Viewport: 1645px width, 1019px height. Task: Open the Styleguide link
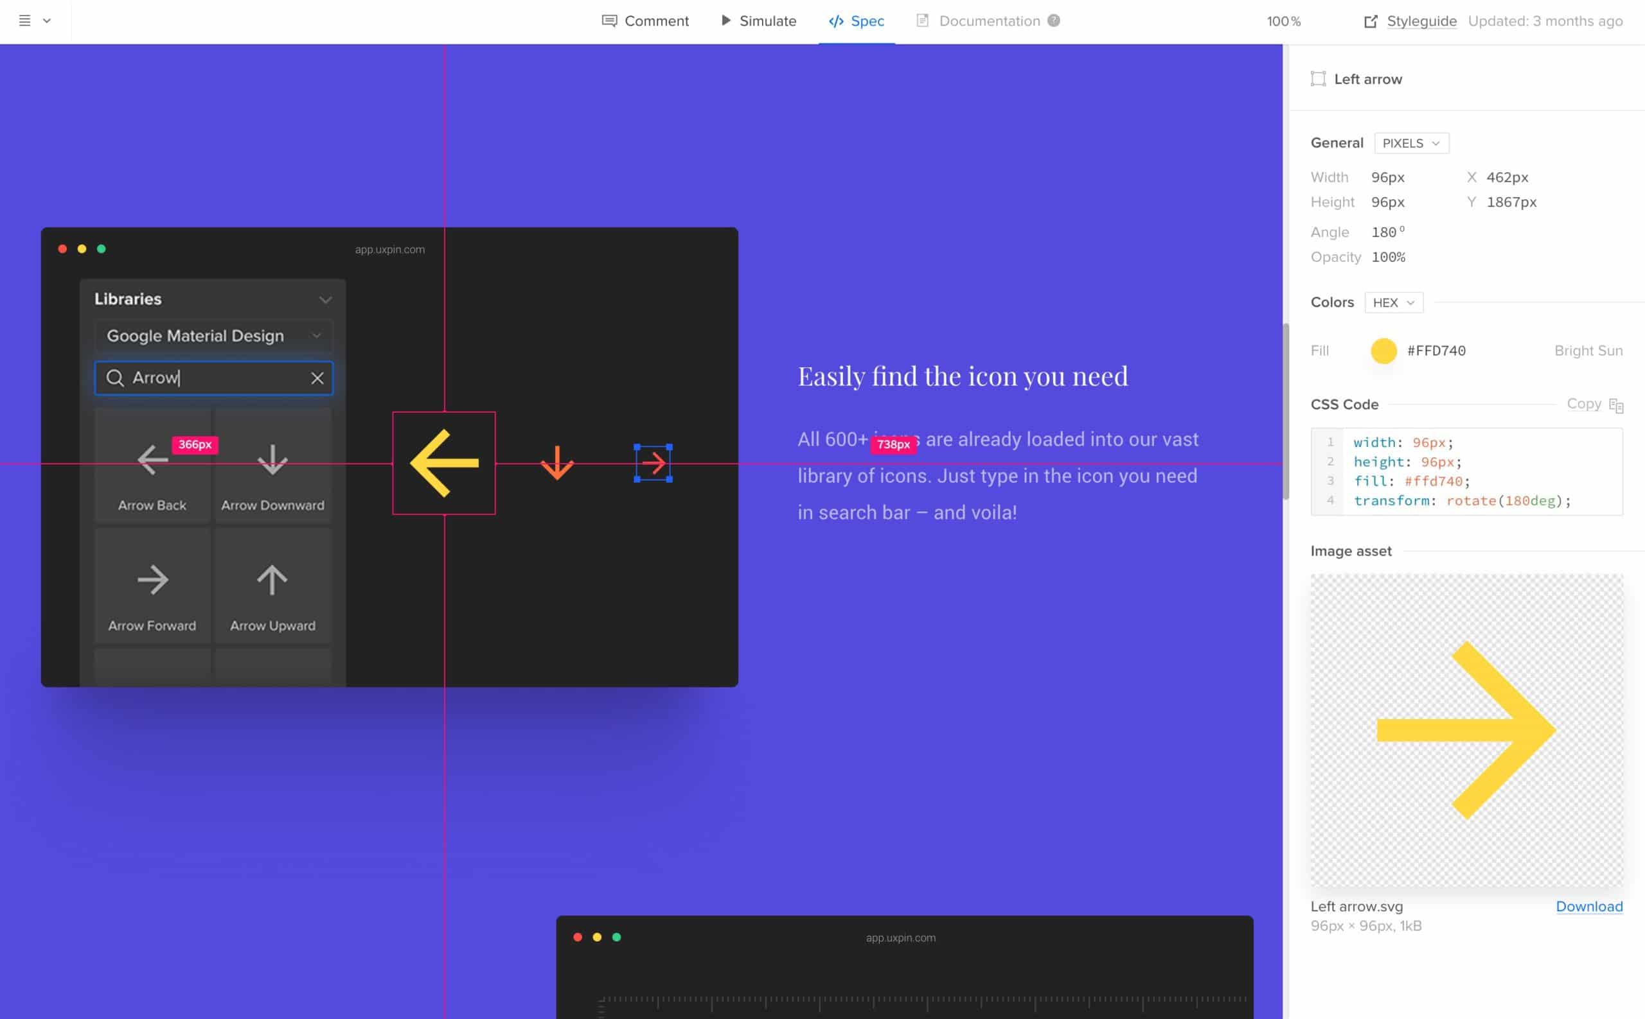pos(1421,21)
